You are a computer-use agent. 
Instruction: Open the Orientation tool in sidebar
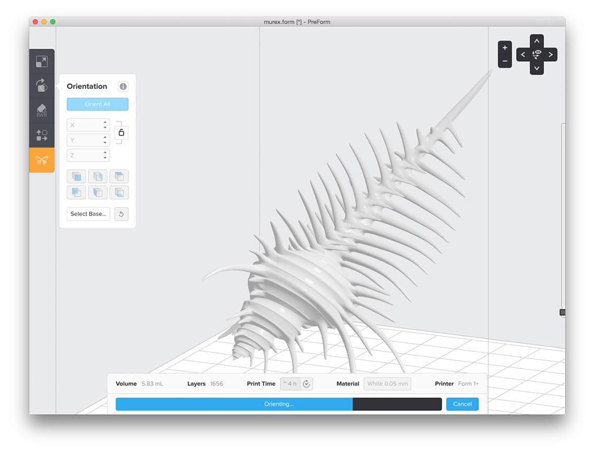point(42,86)
